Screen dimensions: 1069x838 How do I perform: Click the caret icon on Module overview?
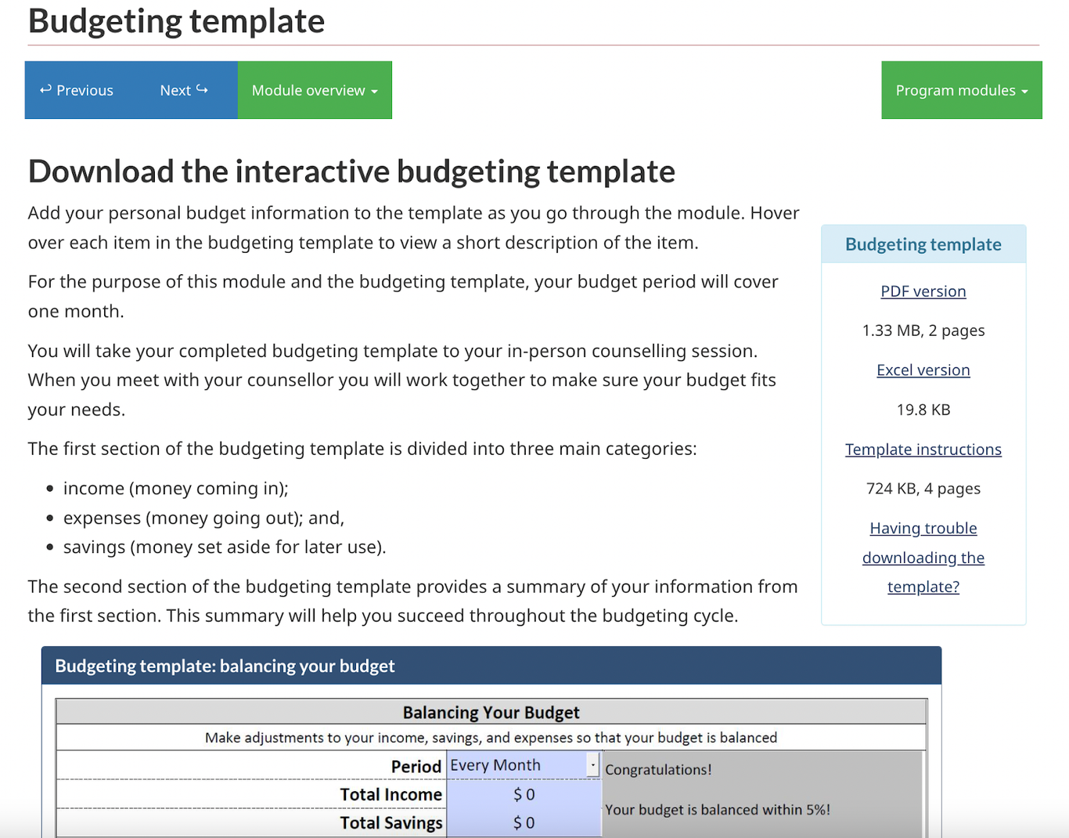pos(375,91)
